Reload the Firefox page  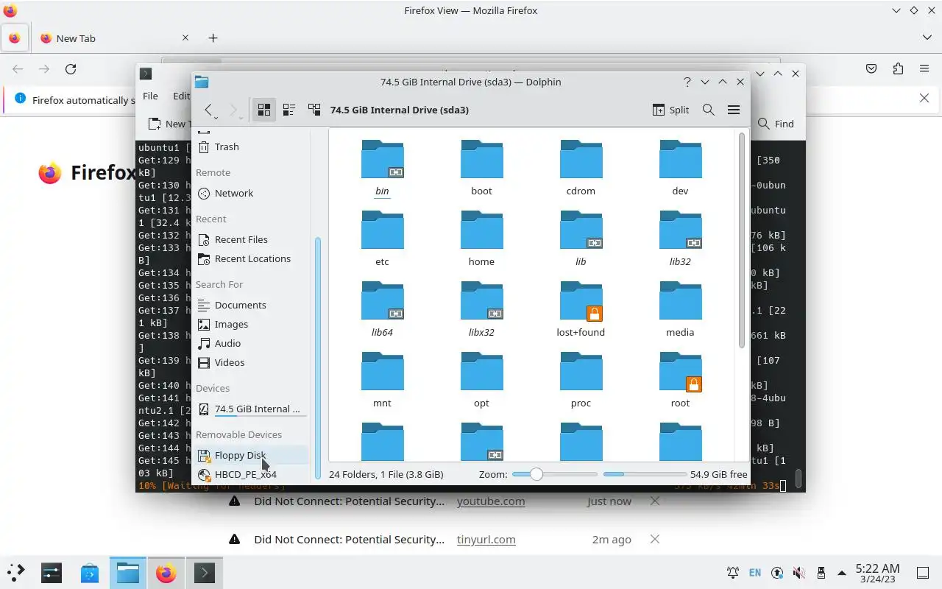click(71, 68)
